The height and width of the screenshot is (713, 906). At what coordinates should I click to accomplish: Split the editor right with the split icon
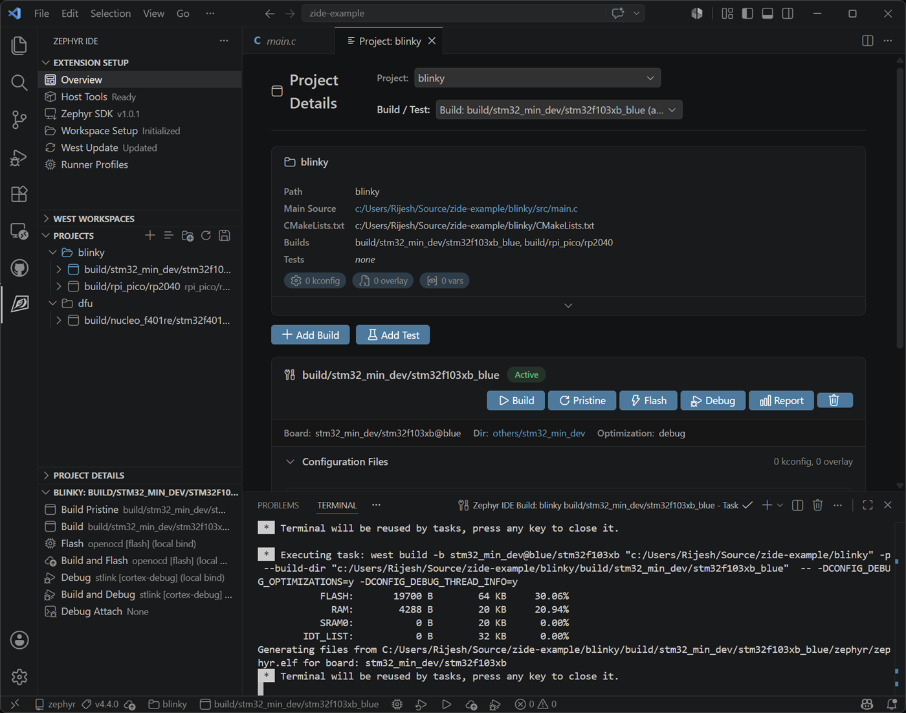coord(868,41)
